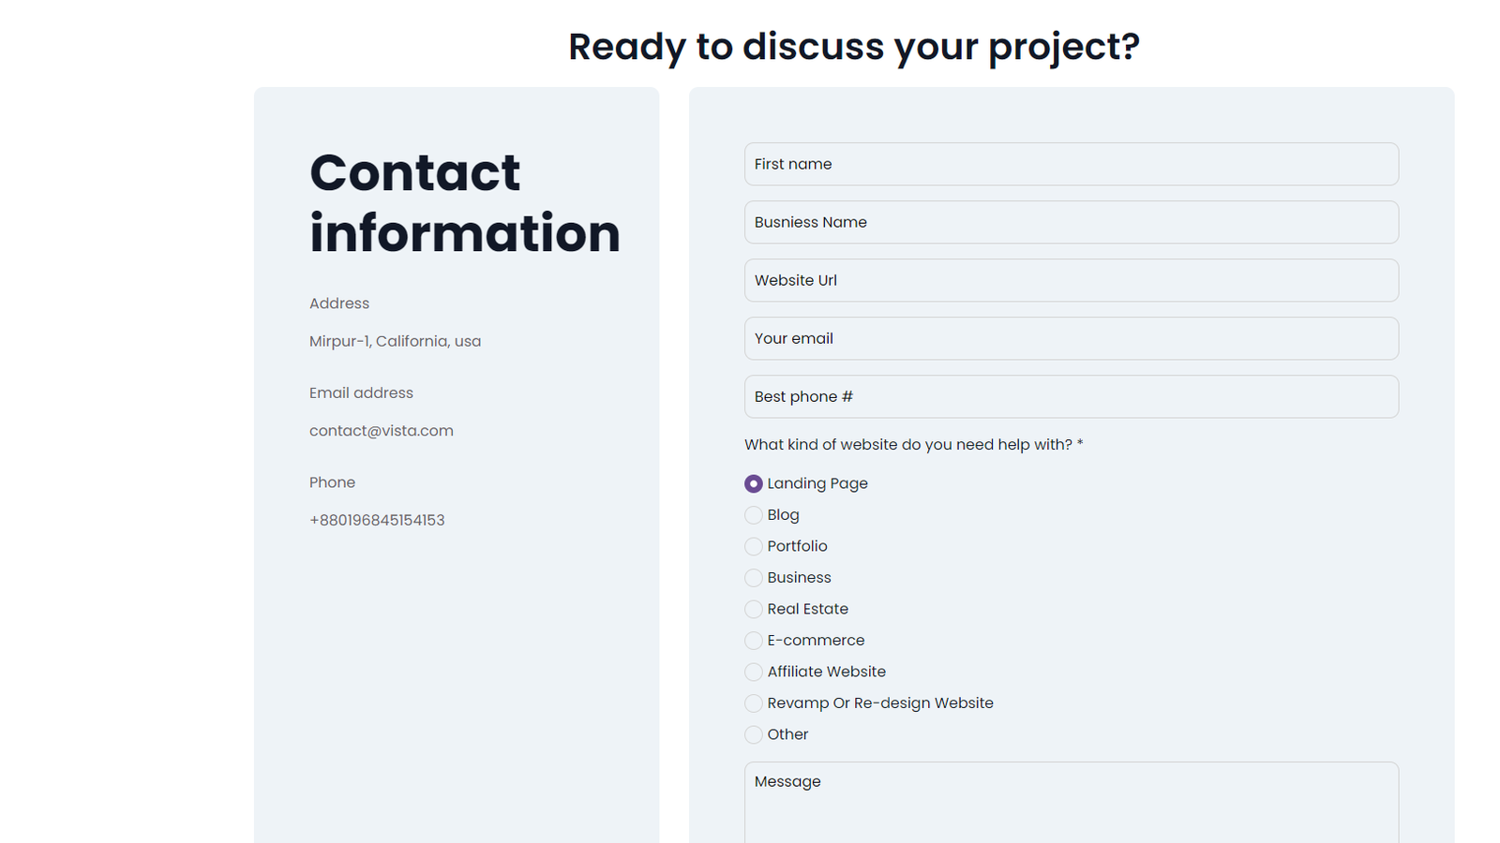Choose Revamp Or Re-design Website option

point(754,703)
